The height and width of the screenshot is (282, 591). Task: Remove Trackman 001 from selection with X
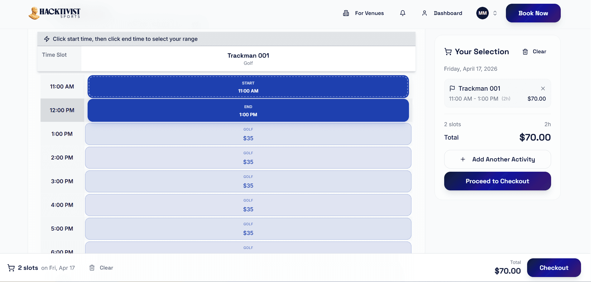[543, 88]
